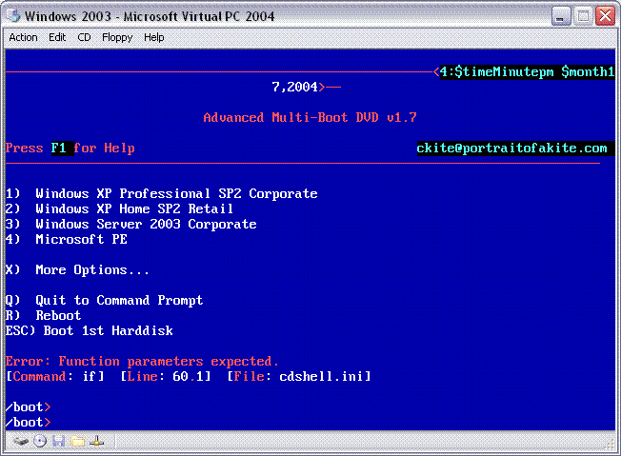The image size is (621, 456).
Task: Click the 'Microsoft PE' entry
Action: pos(67,239)
